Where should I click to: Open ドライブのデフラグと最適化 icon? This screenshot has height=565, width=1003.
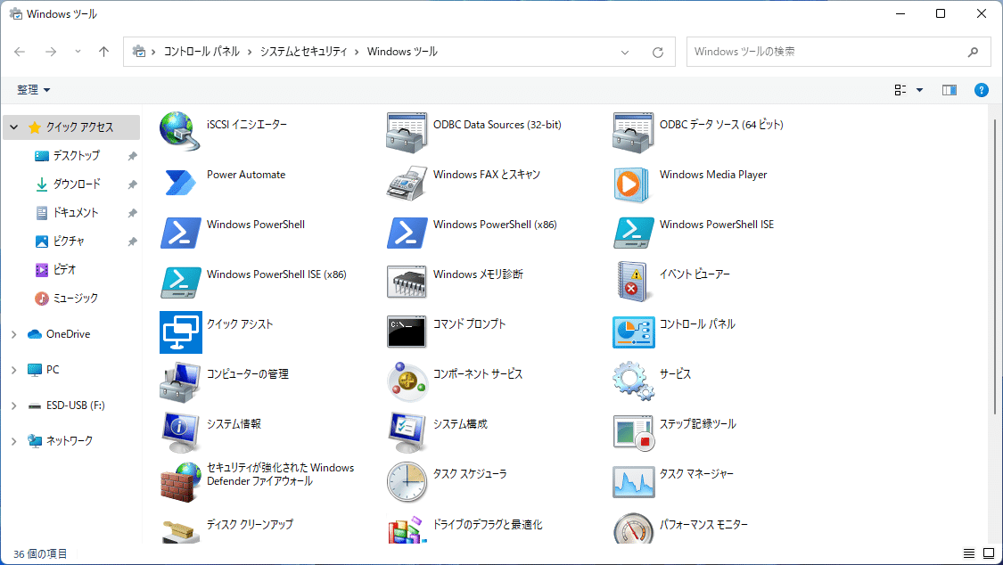407,530
